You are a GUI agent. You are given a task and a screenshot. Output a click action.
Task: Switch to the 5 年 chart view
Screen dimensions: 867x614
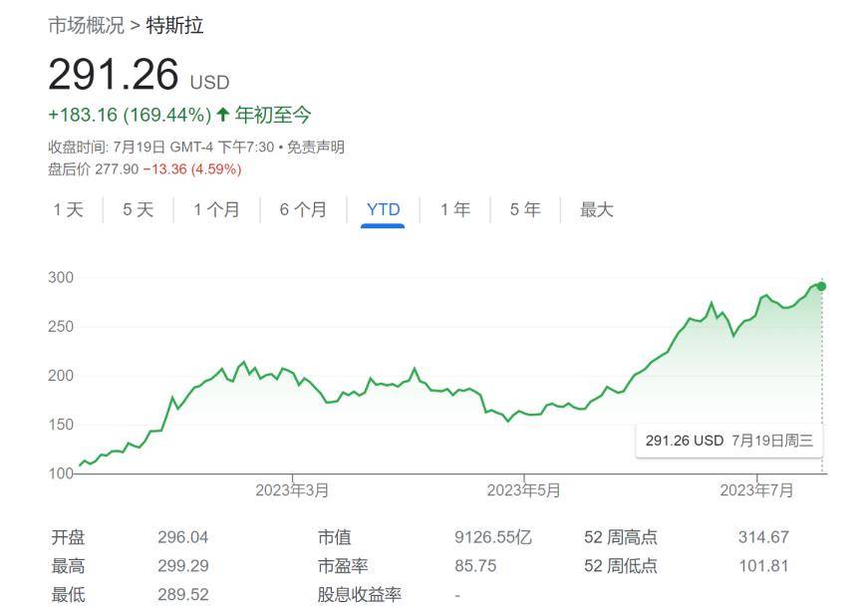point(525,209)
